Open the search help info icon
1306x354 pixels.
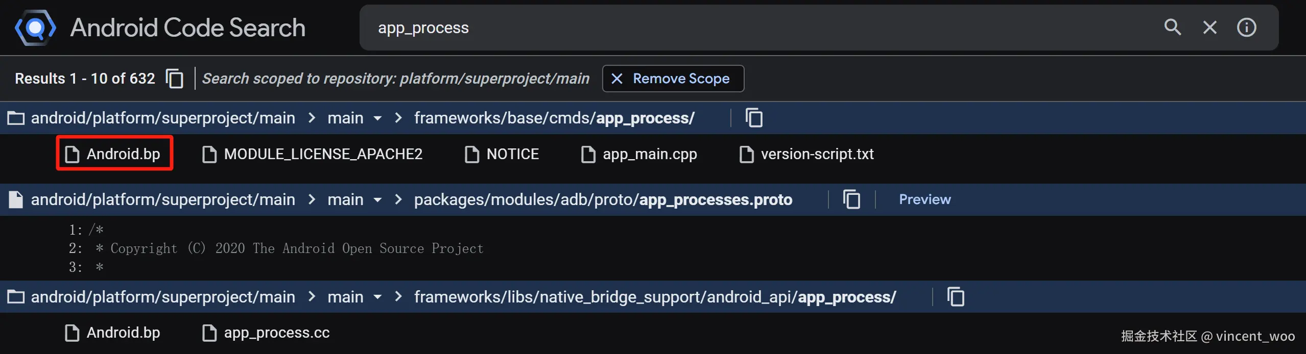pyautogui.click(x=1246, y=28)
